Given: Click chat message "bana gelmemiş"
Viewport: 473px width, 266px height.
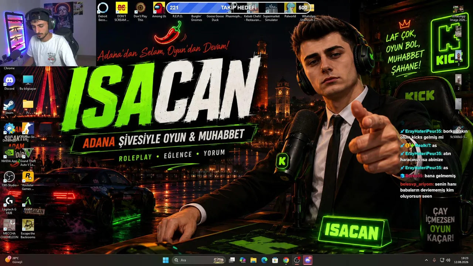Looking at the screenshot, I should (x=440, y=176).
